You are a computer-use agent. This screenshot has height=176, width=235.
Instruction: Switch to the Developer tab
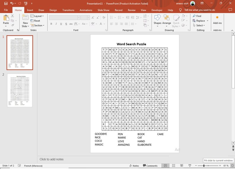[x=157, y=10]
